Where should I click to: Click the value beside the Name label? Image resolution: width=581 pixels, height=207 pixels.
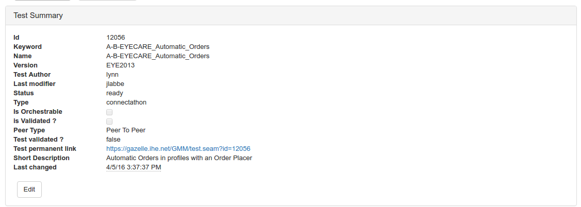[x=157, y=56]
